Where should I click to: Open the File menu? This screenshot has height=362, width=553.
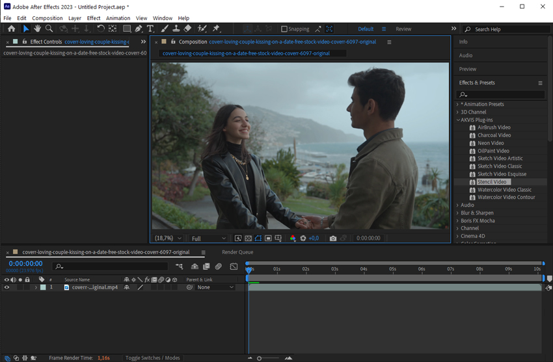point(7,18)
